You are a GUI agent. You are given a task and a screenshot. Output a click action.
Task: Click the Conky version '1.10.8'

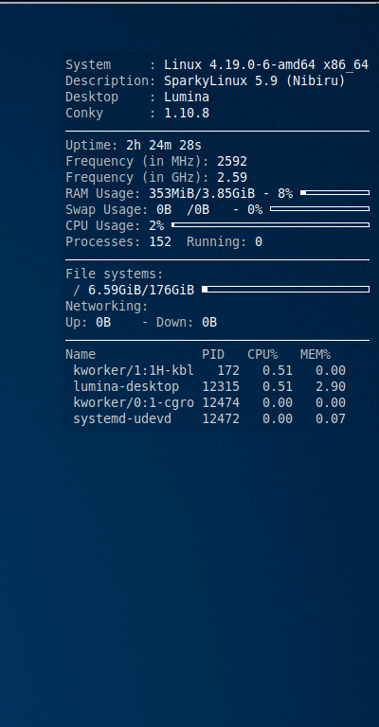click(187, 114)
